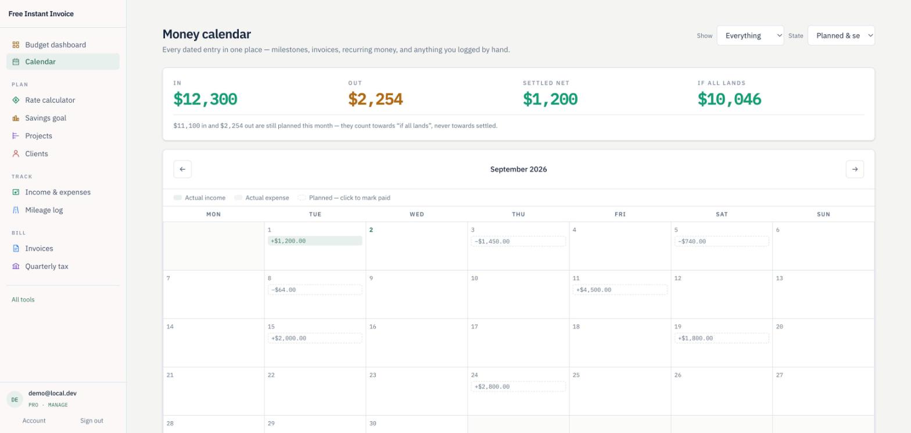Screen dimensions: 911x433
Task: Mark the +$1,800.00 planned entry paid
Action: tap(722, 338)
